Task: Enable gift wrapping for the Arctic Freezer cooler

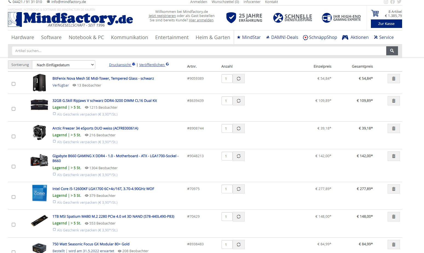Action: (x=54, y=141)
